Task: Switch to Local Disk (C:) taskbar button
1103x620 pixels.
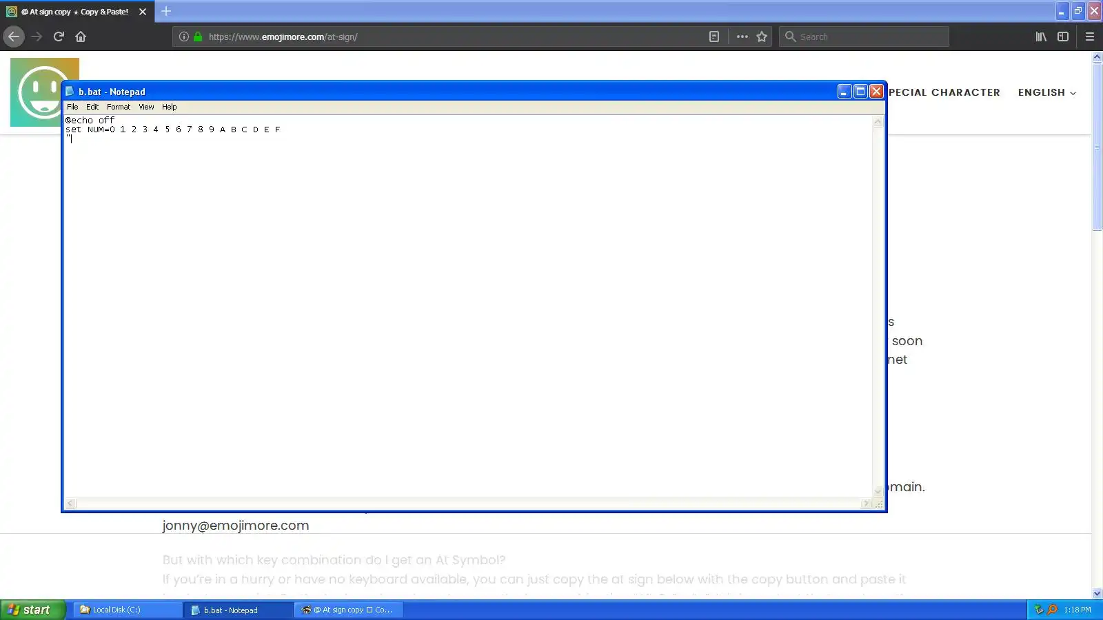Action: tap(127, 610)
